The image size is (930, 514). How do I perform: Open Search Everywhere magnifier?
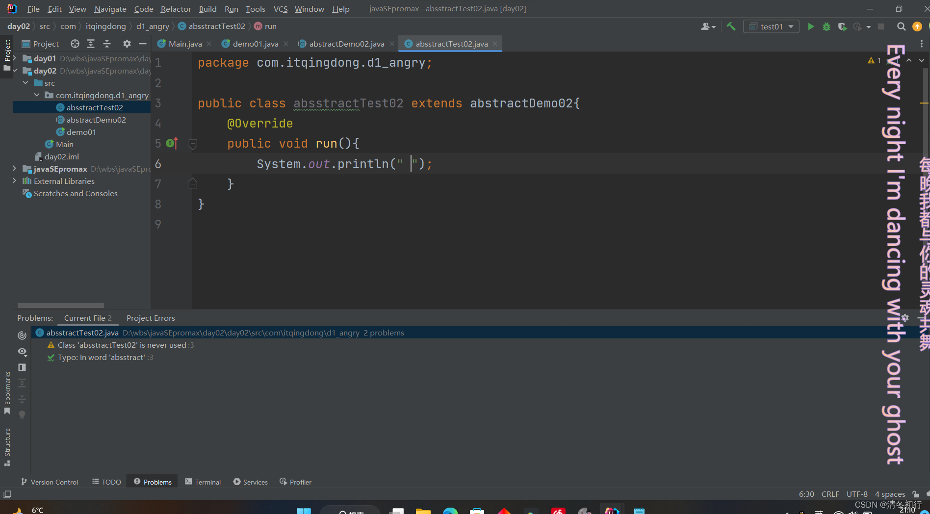(x=901, y=26)
